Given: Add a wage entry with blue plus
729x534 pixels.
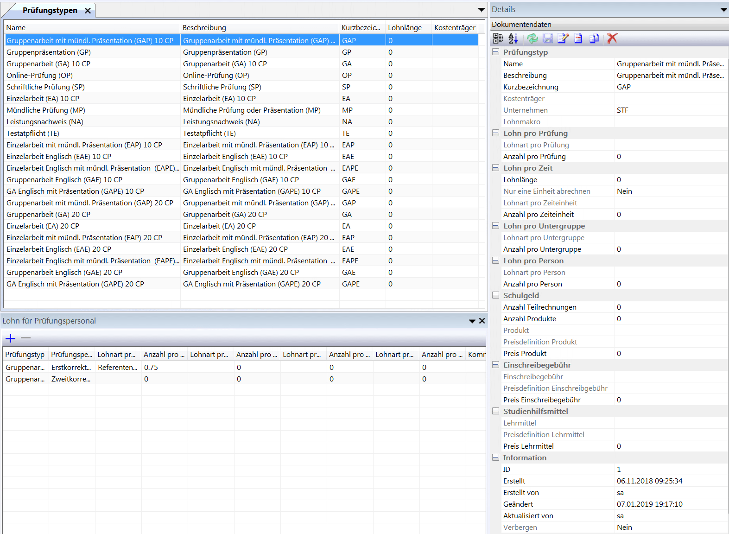Looking at the screenshot, I should point(10,338).
